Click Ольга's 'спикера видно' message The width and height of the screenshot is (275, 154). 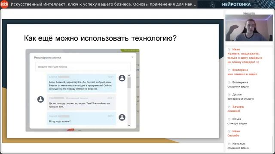click(237, 124)
